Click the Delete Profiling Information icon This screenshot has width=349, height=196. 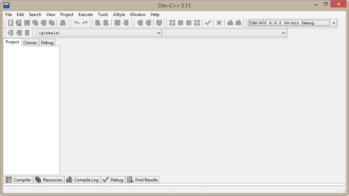238,23
